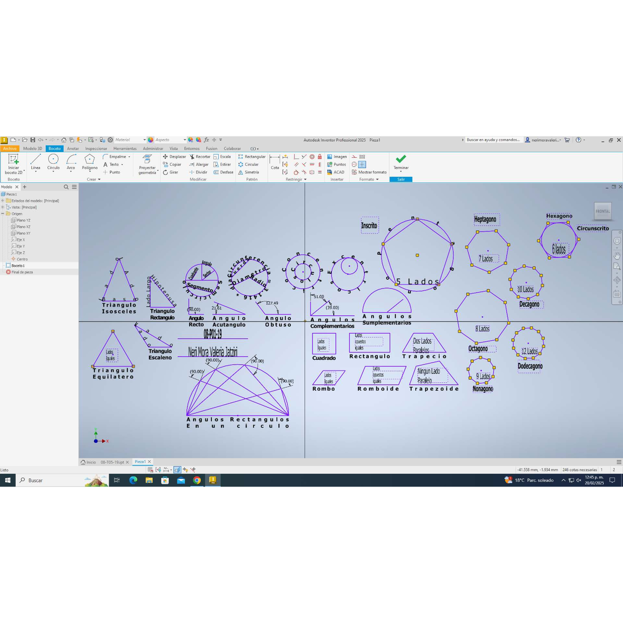Expand the Estados del modelo node
The image size is (623, 623).
[3, 201]
